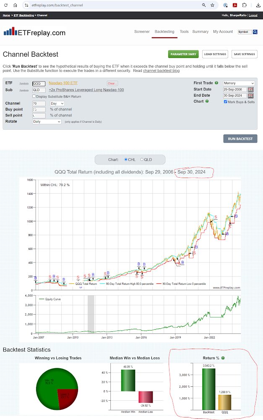Click the Symbol link beside Sub label
This screenshot has height=420, width=263.
24,90
